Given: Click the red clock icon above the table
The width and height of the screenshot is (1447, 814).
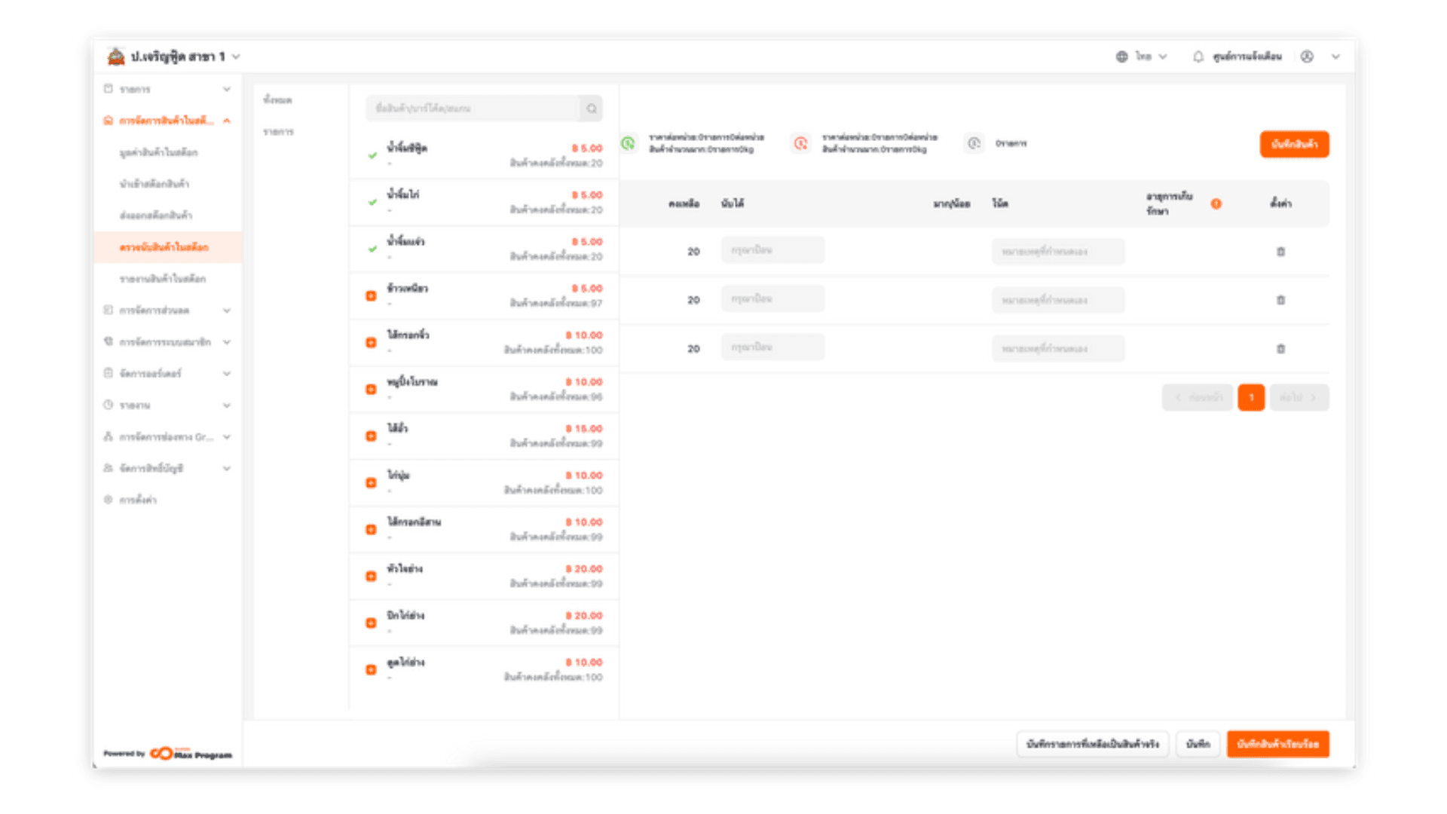Looking at the screenshot, I should coord(800,143).
